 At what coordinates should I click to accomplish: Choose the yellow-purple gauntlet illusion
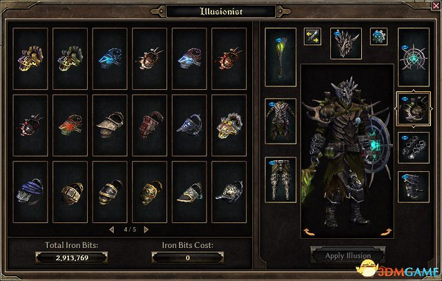[30, 59]
